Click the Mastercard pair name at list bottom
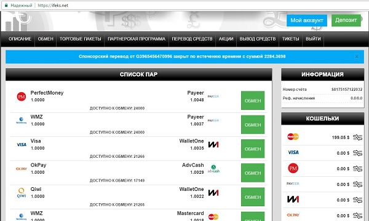 pyautogui.click(x=191, y=213)
